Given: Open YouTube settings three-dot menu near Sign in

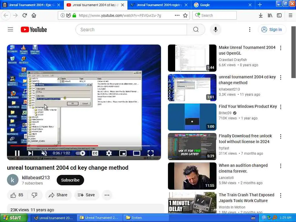Looking at the screenshot, I should [x=249, y=29].
